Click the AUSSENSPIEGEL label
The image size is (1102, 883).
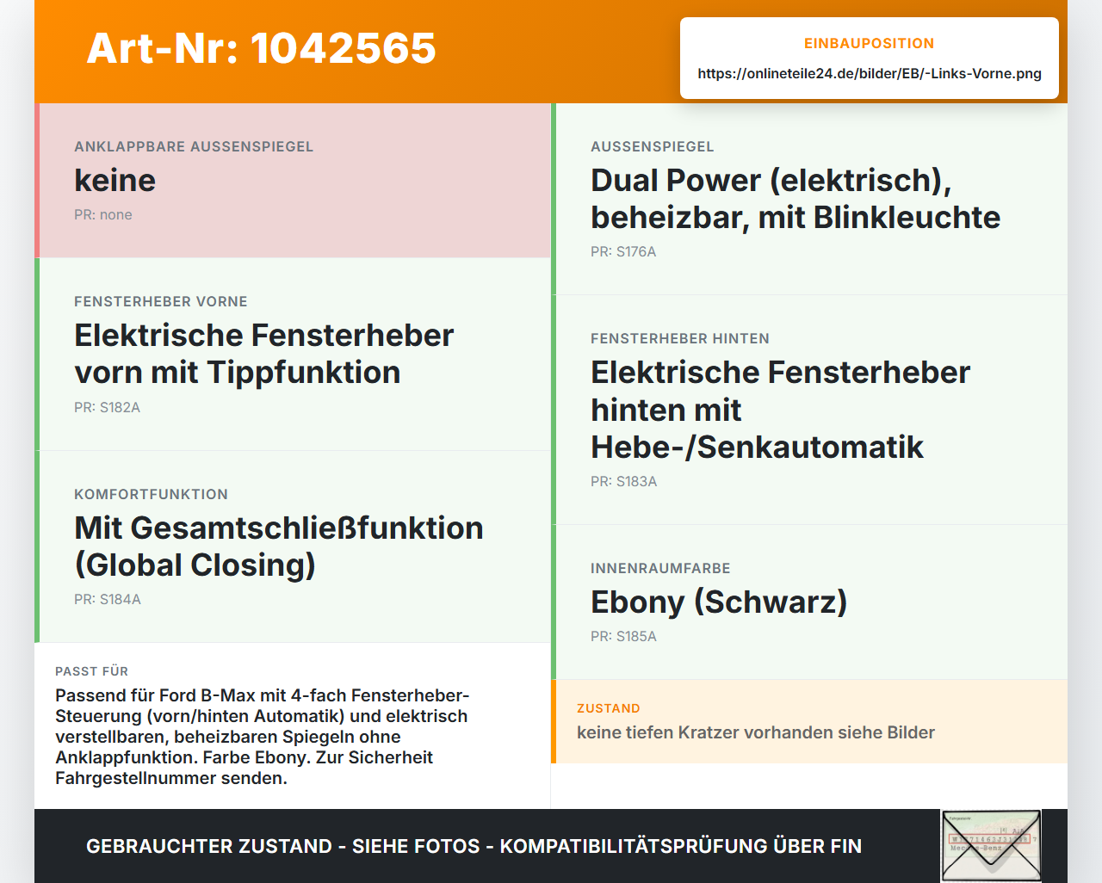(x=652, y=146)
